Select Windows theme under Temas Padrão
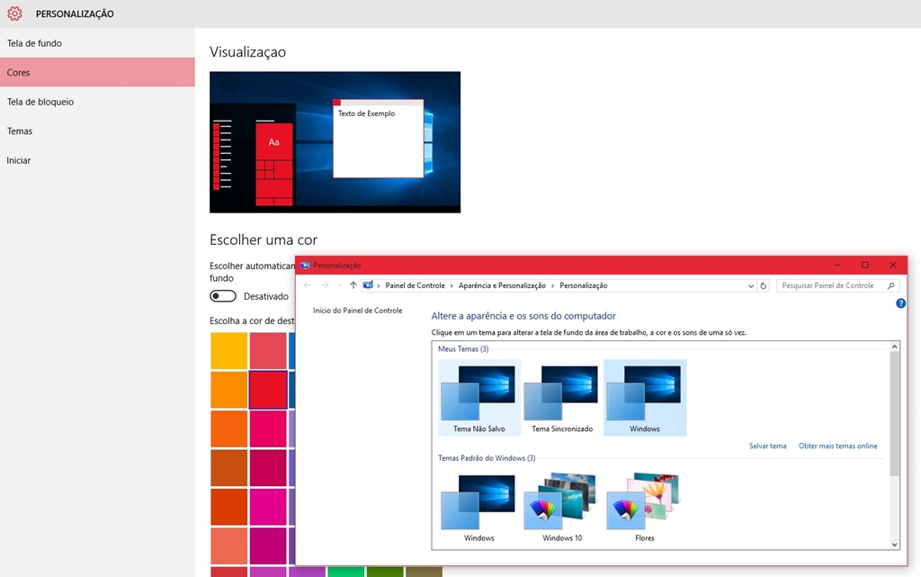 tap(479, 507)
